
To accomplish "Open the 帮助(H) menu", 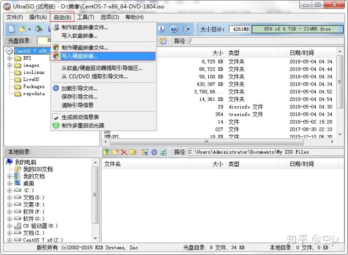I will pos(134,17).
